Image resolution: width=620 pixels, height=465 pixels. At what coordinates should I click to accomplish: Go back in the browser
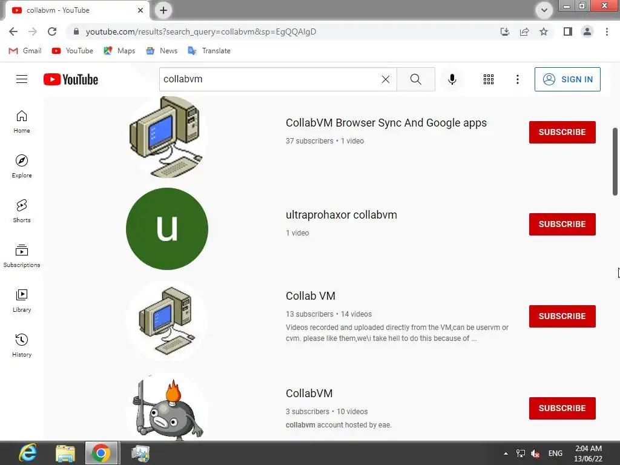13,31
